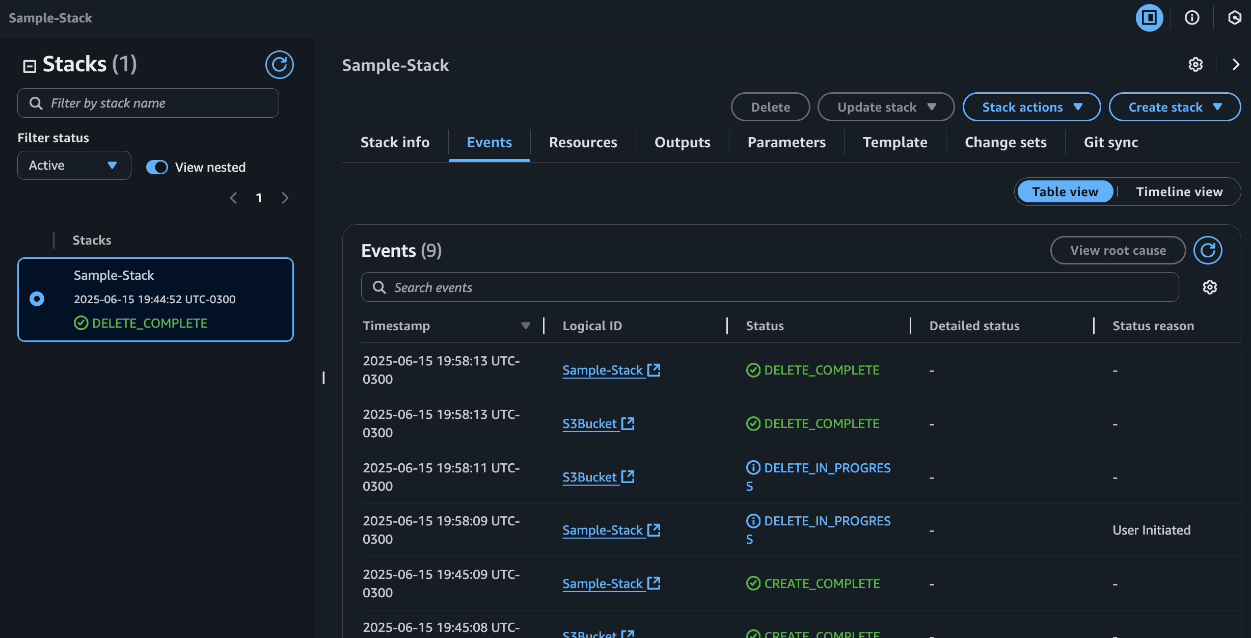The width and height of the screenshot is (1251, 638).
Task: Open Sample-Stack link in first event row
Action: pos(603,370)
